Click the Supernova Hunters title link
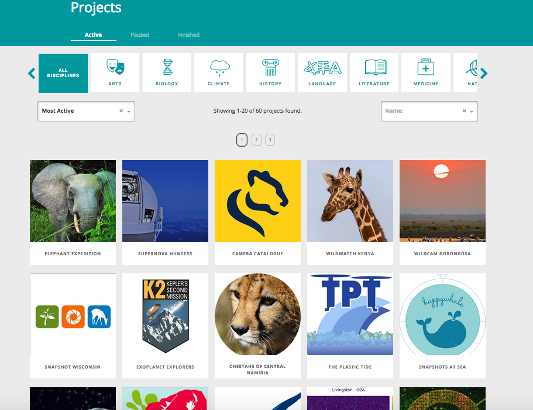 [x=165, y=253]
